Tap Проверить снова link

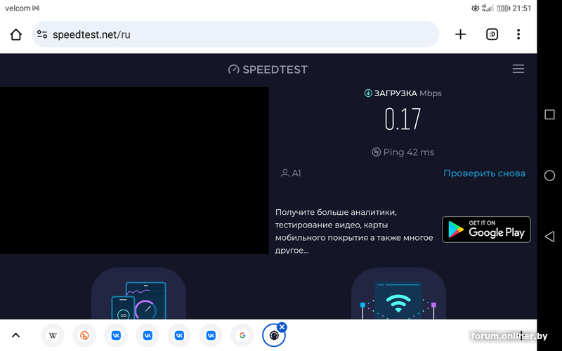click(484, 173)
